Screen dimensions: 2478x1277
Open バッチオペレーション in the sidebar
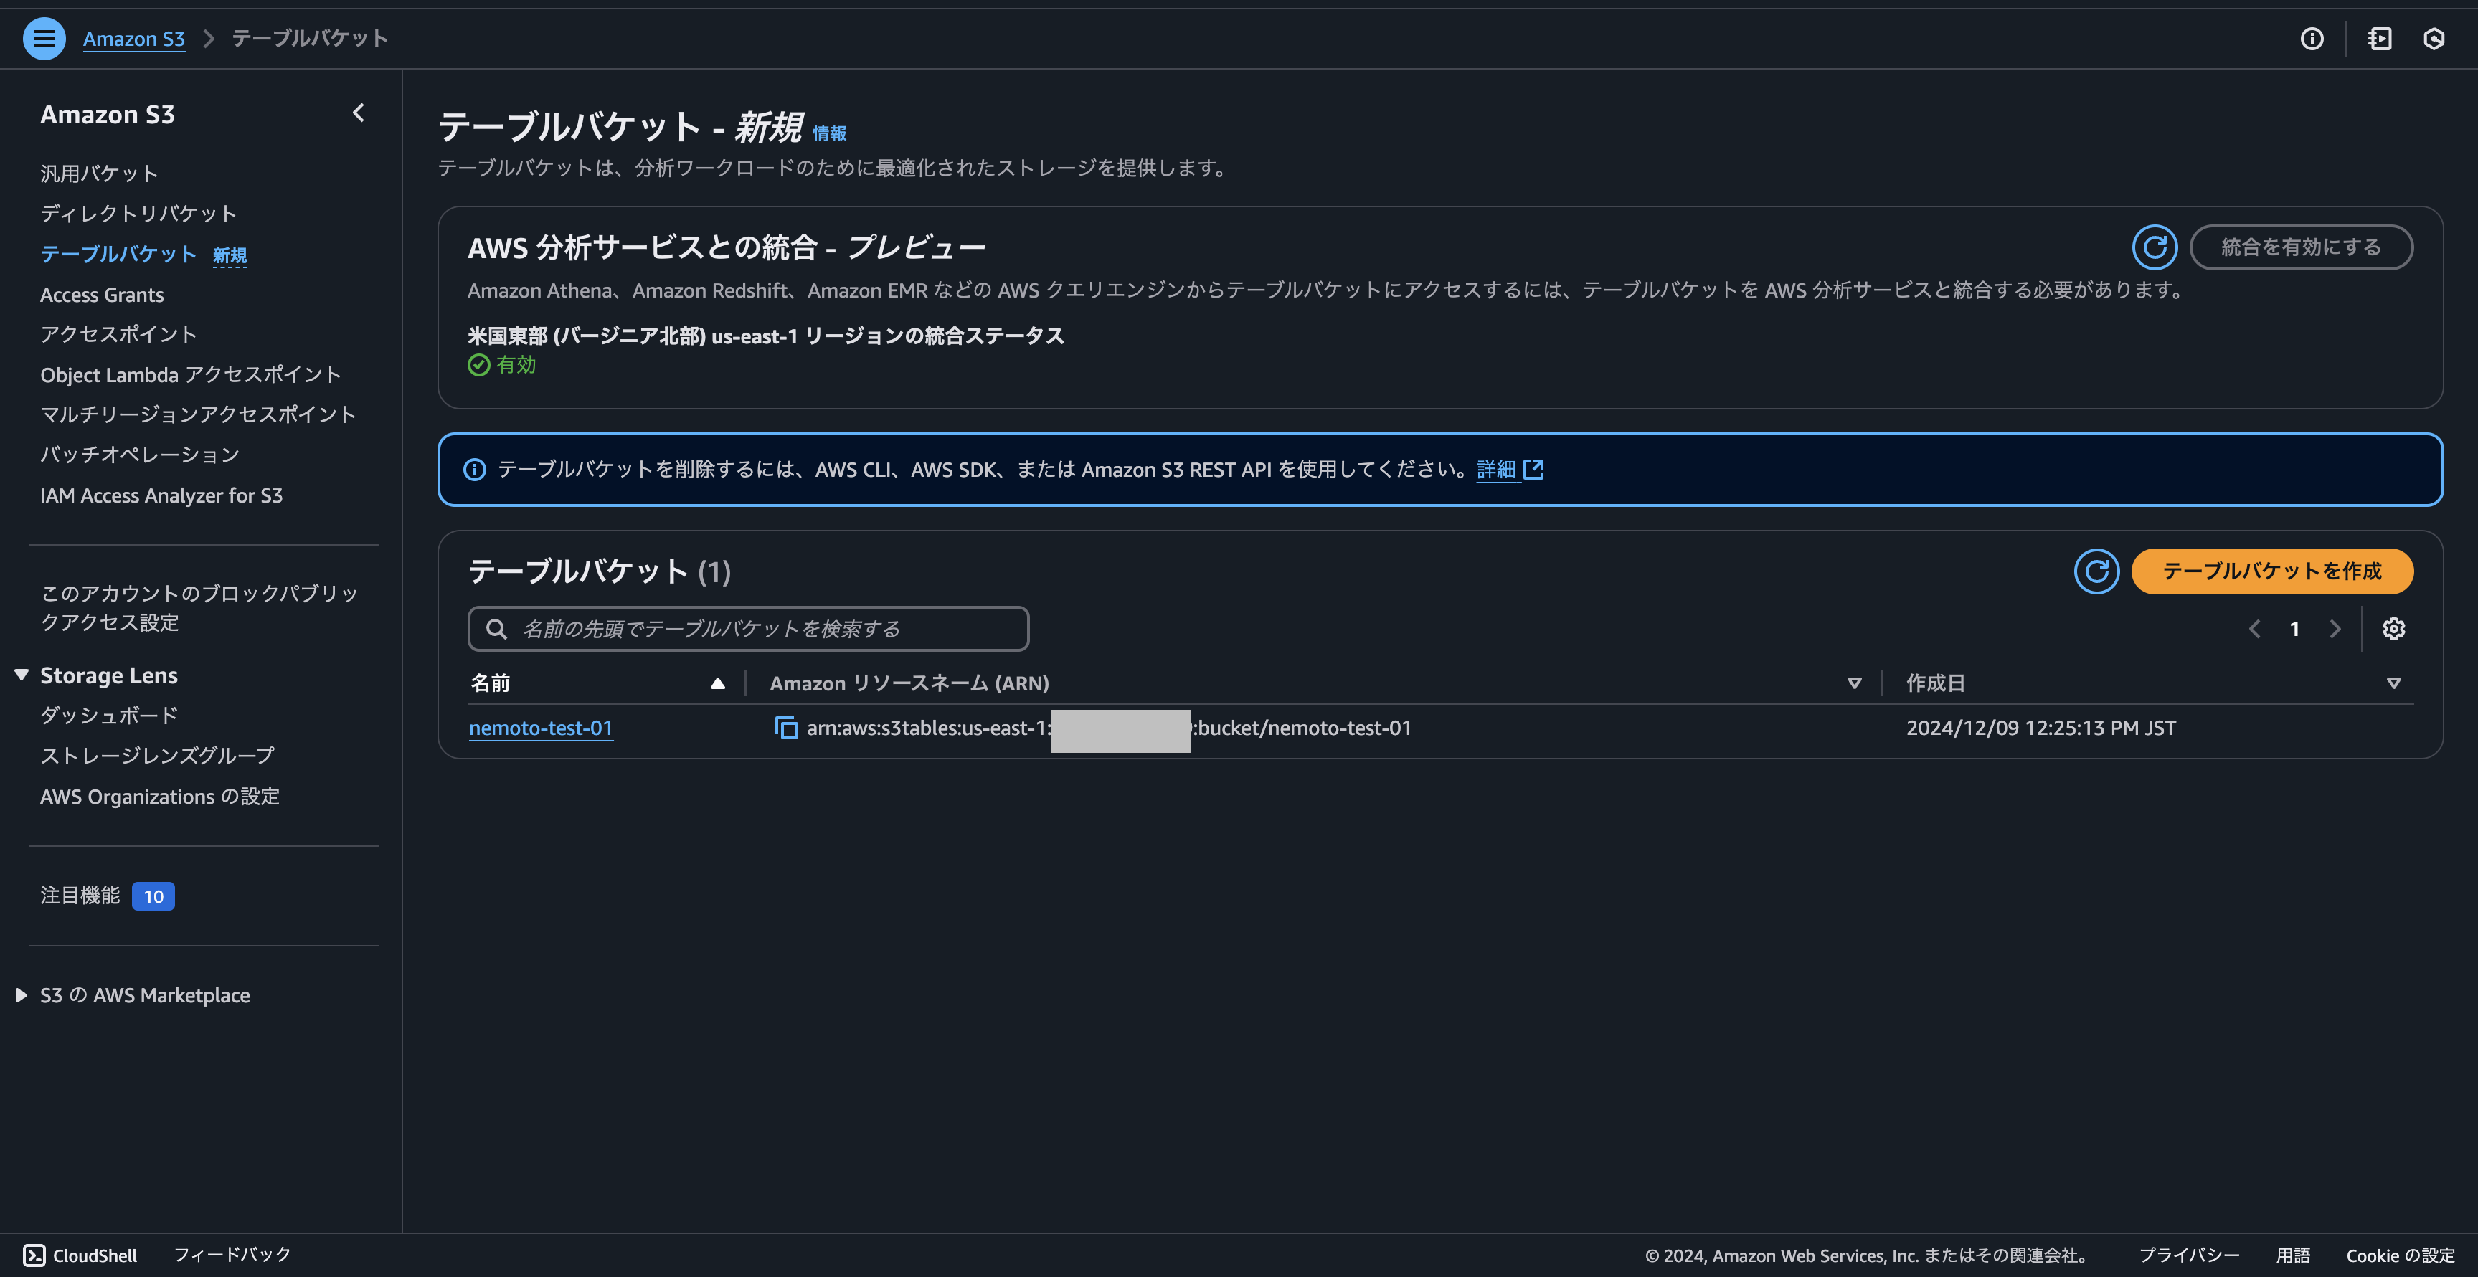(x=139, y=455)
